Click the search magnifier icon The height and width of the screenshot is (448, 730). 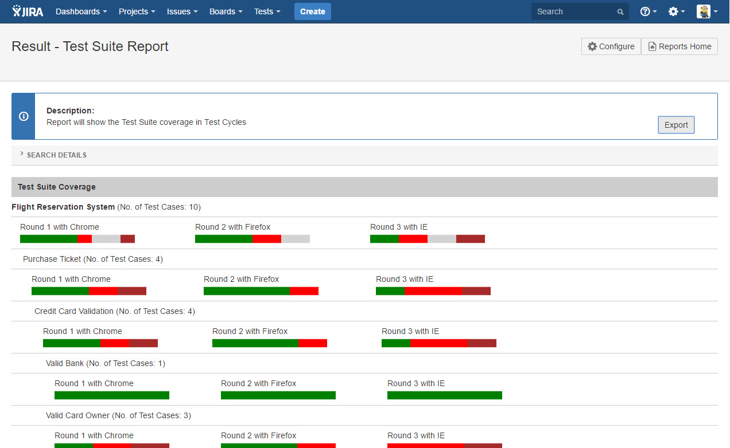click(x=620, y=11)
